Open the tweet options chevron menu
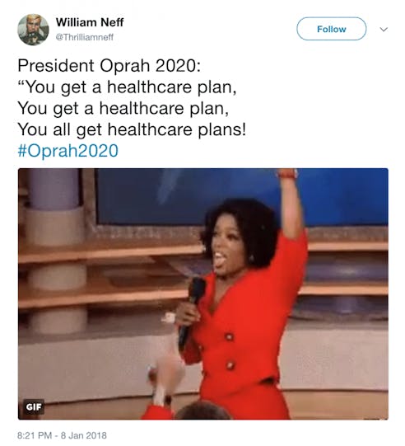405x446 pixels. pyautogui.click(x=384, y=30)
